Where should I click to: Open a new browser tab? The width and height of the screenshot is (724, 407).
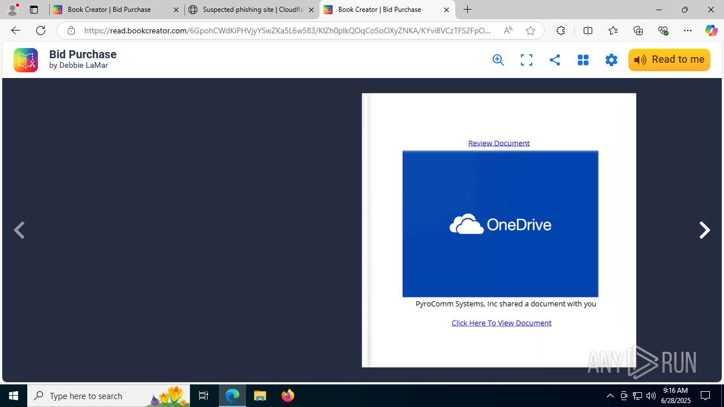(468, 10)
